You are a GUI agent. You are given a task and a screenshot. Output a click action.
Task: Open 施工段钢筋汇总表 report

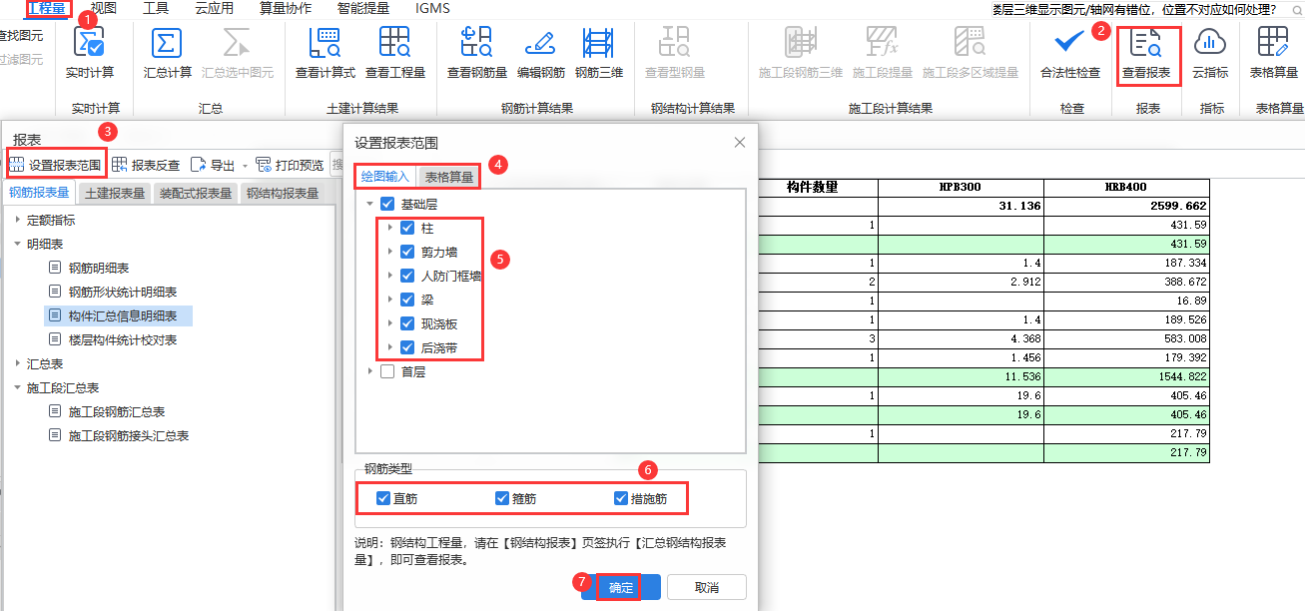(x=117, y=412)
